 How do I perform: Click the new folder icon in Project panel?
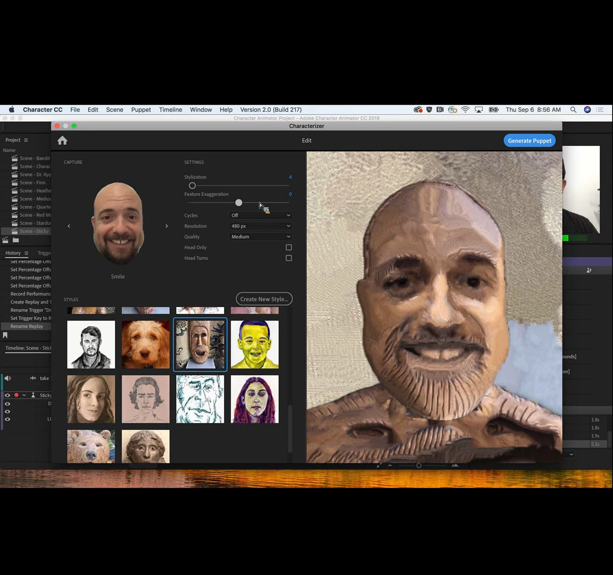pyautogui.click(x=16, y=240)
